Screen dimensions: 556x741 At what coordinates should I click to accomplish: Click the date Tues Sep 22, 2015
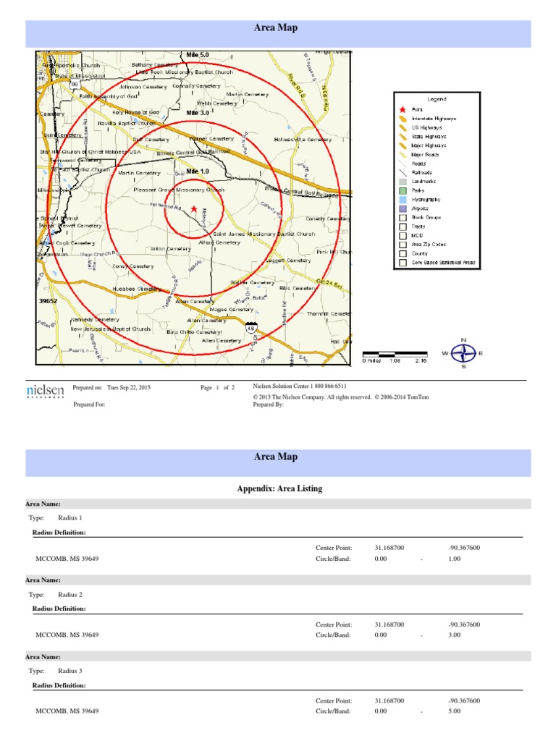(x=129, y=388)
